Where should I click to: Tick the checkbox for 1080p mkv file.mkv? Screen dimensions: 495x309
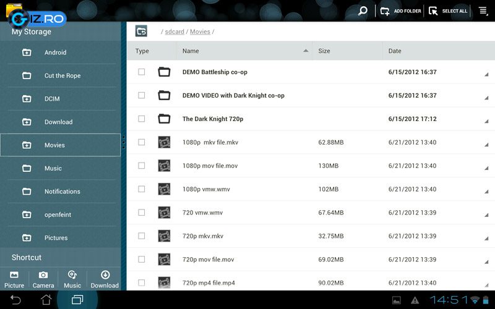click(x=142, y=142)
